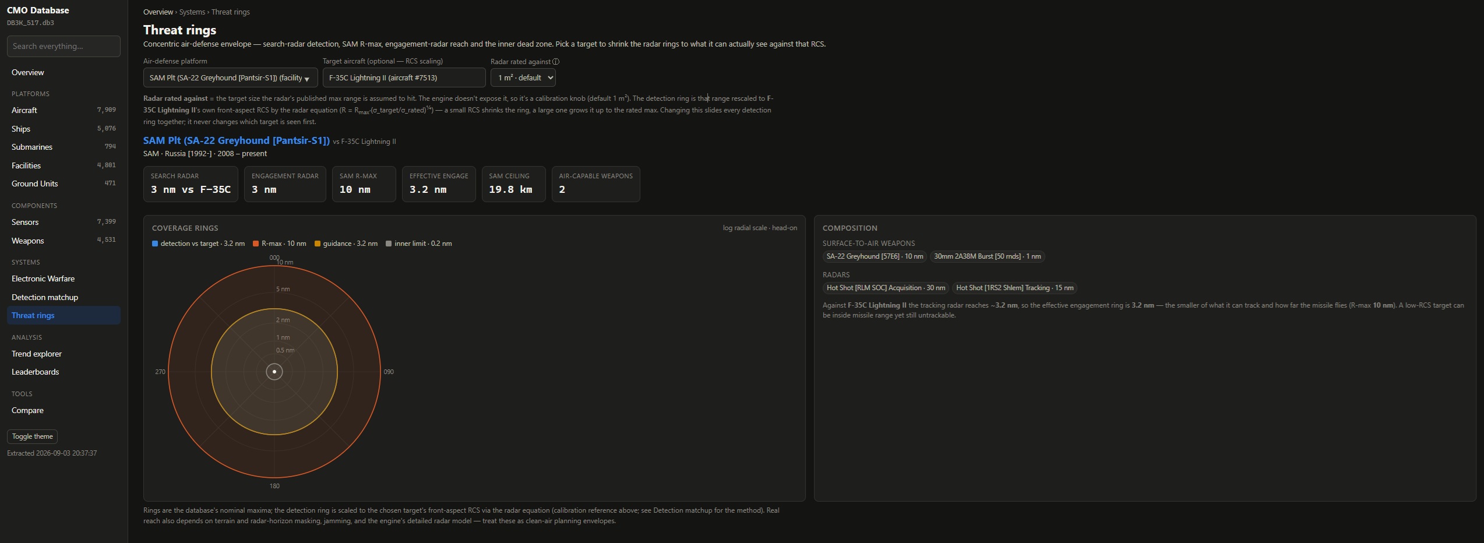
Task: Open the SAM Plt (SA-22 Greyhound) heading link
Action: 237,140
